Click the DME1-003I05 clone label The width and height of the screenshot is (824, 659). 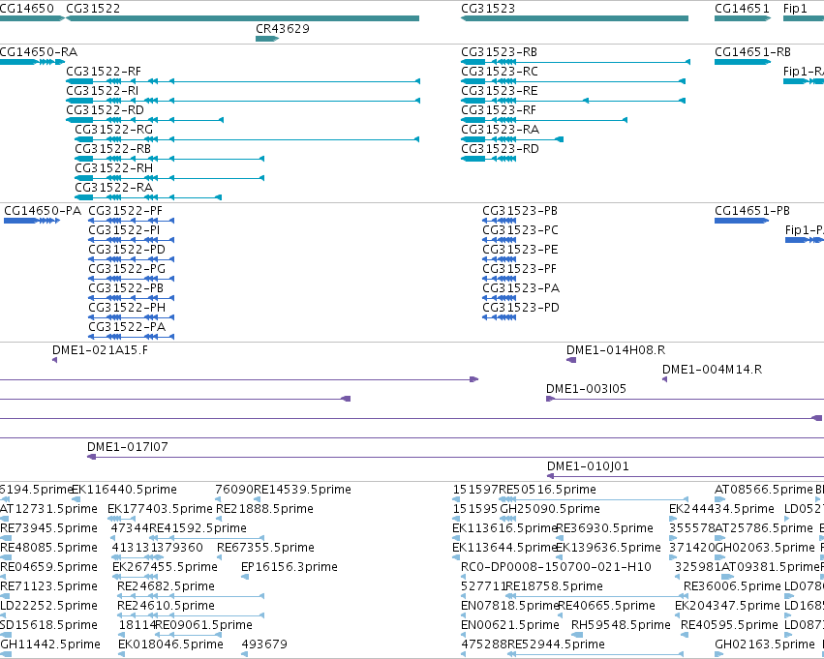point(587,389)
